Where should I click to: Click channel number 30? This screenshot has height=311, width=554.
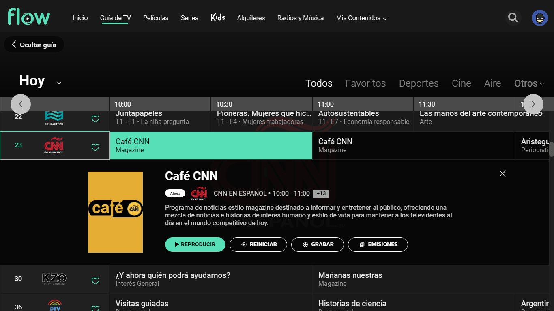18,279
